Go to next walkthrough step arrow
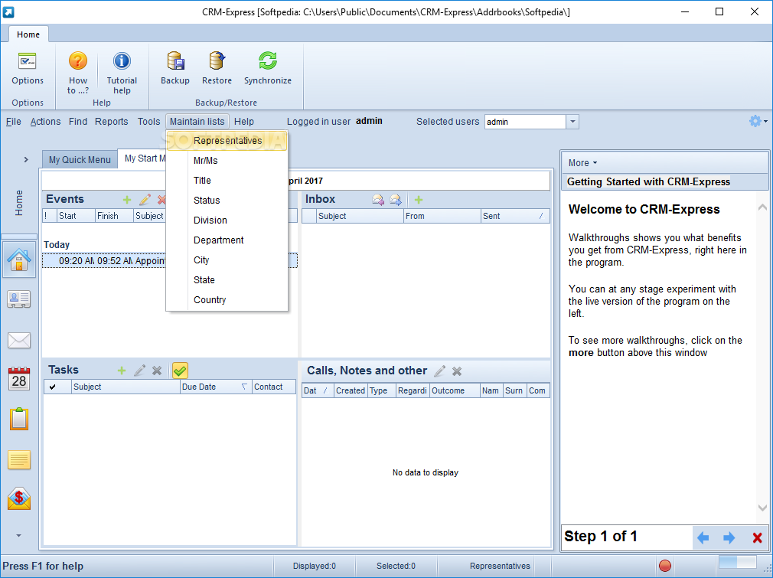Image resolution: width=773 pixels, height=578 pixels. click(x=729, y=537)
